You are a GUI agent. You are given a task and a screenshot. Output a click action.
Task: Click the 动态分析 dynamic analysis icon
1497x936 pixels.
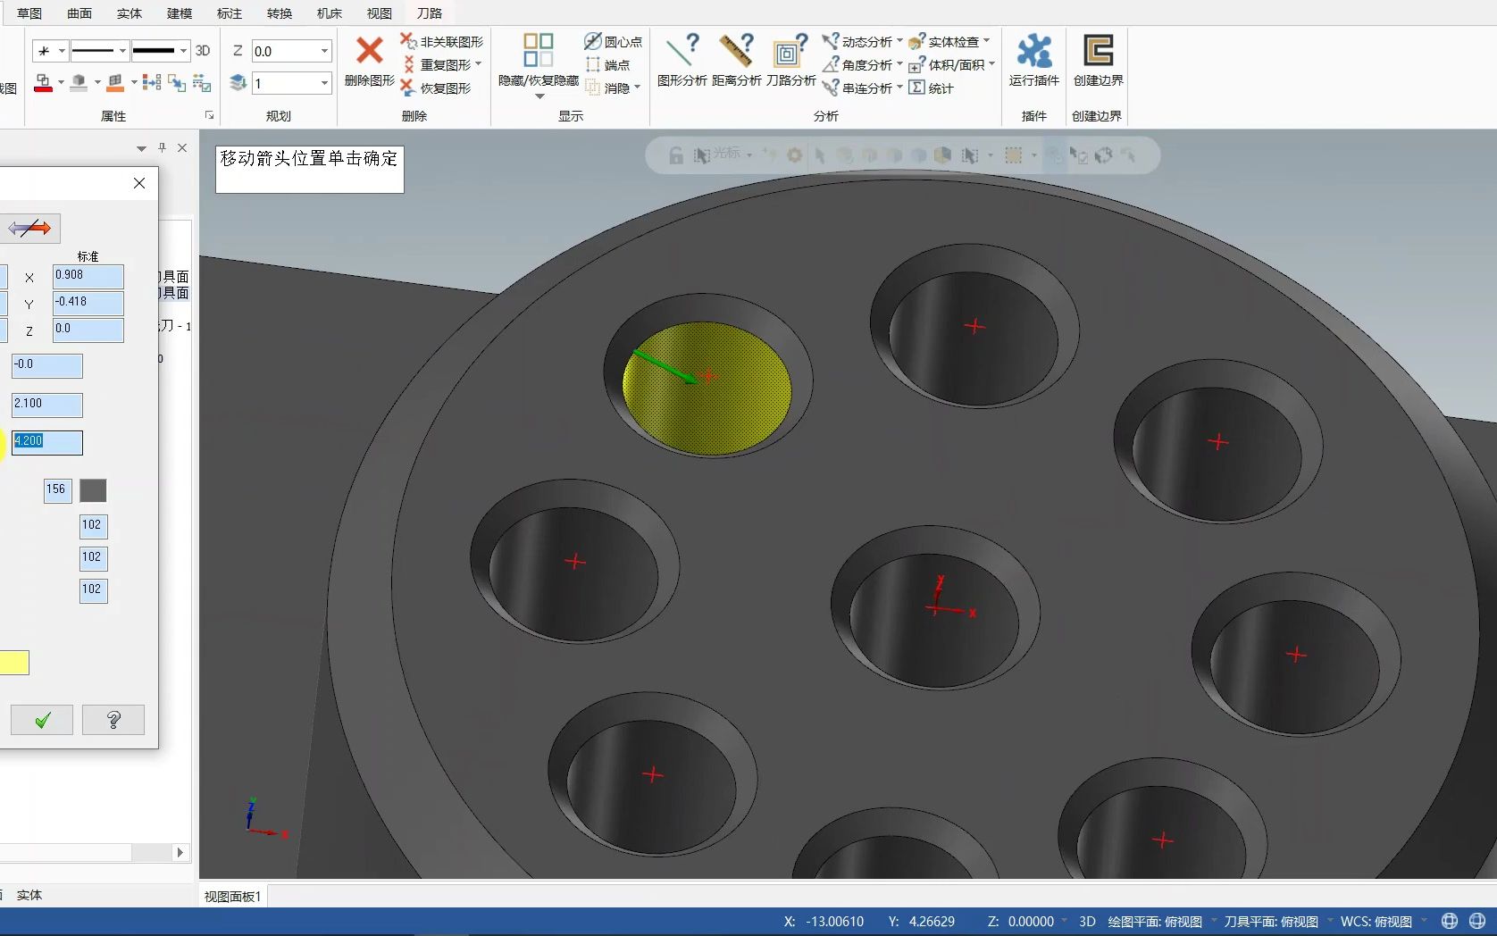pos(830,41)
